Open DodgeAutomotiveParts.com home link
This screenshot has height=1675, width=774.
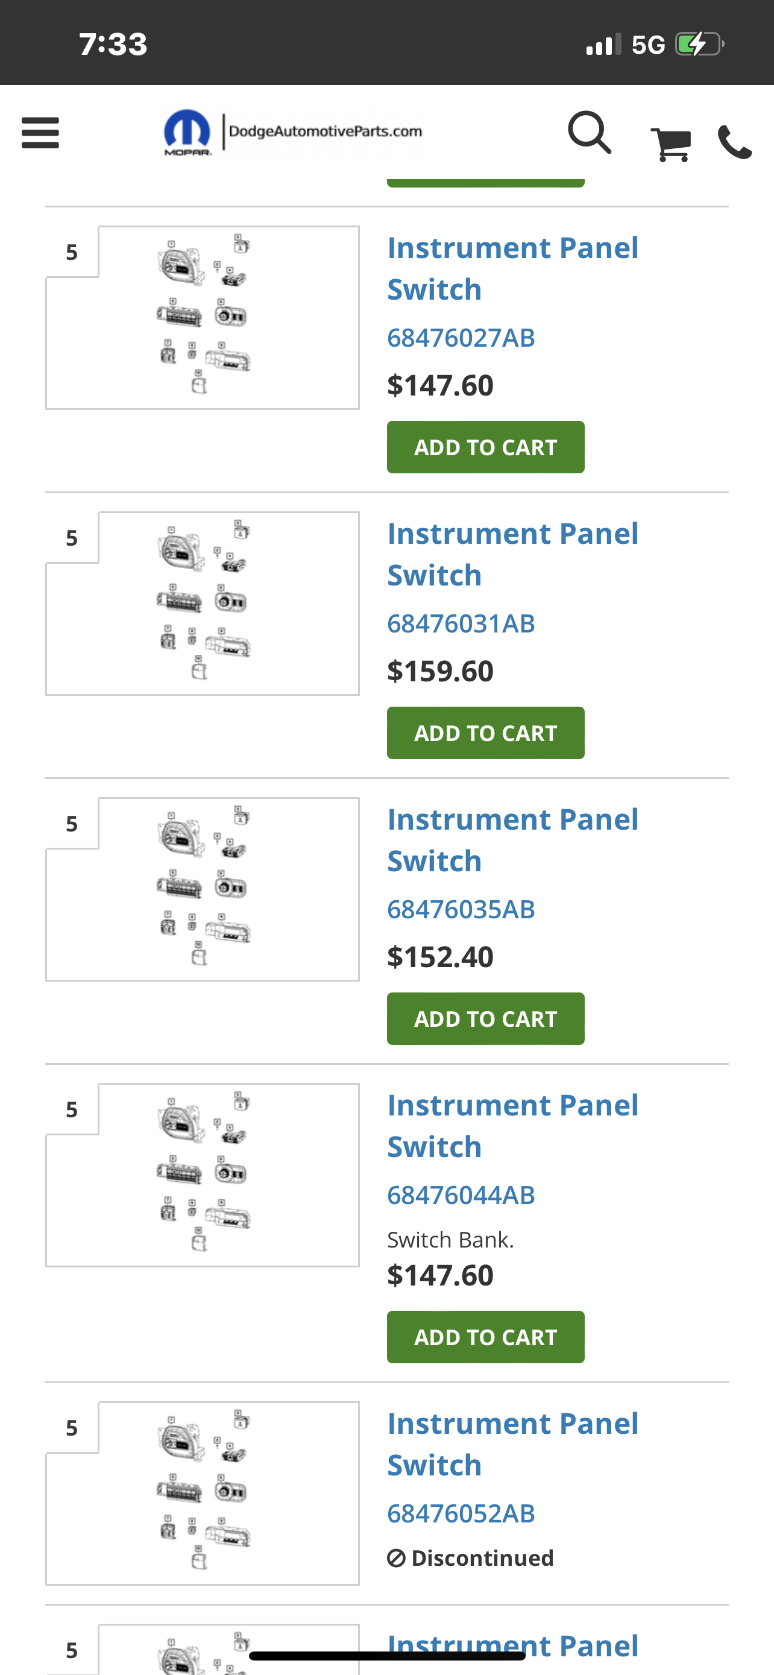coord(325,131)
